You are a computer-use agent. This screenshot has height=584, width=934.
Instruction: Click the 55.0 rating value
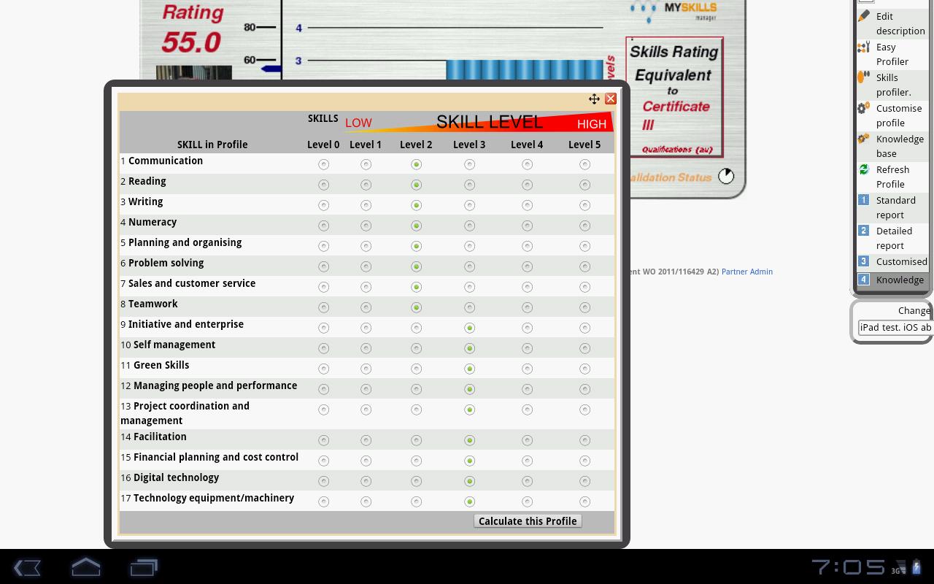coord(191,42)
